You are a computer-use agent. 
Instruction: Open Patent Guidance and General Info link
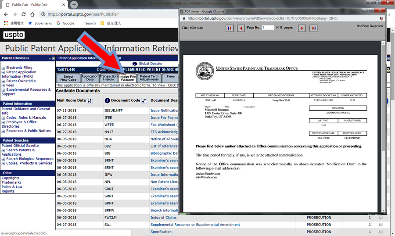(x=26, y=111)
